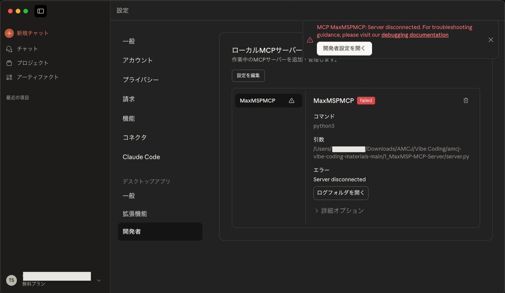Click the notification warning triangle icon
The image size is (505, 293).
(x=310, y=40)
